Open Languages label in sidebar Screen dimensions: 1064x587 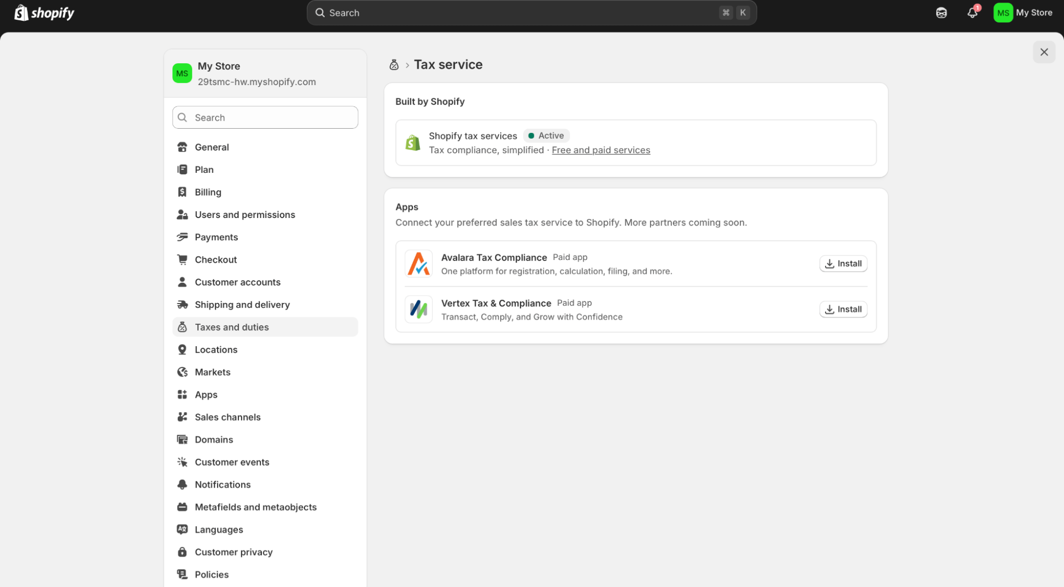pos(219,530)
